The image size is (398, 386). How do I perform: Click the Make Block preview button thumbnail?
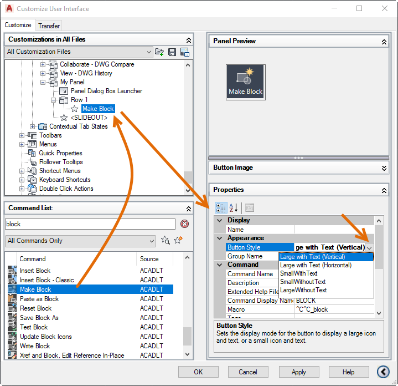(x=246, y=82)
